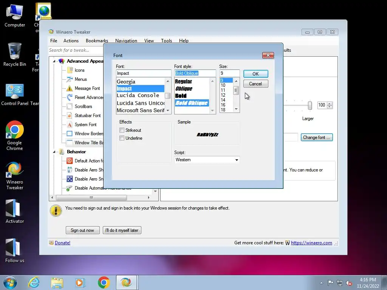
Task: Click the Behavior category icon
Action: point(62,152)
